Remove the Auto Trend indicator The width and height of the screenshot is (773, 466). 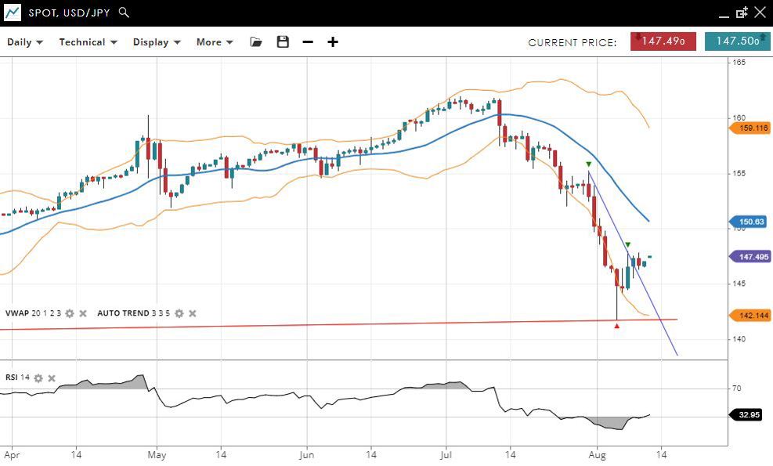193,313
